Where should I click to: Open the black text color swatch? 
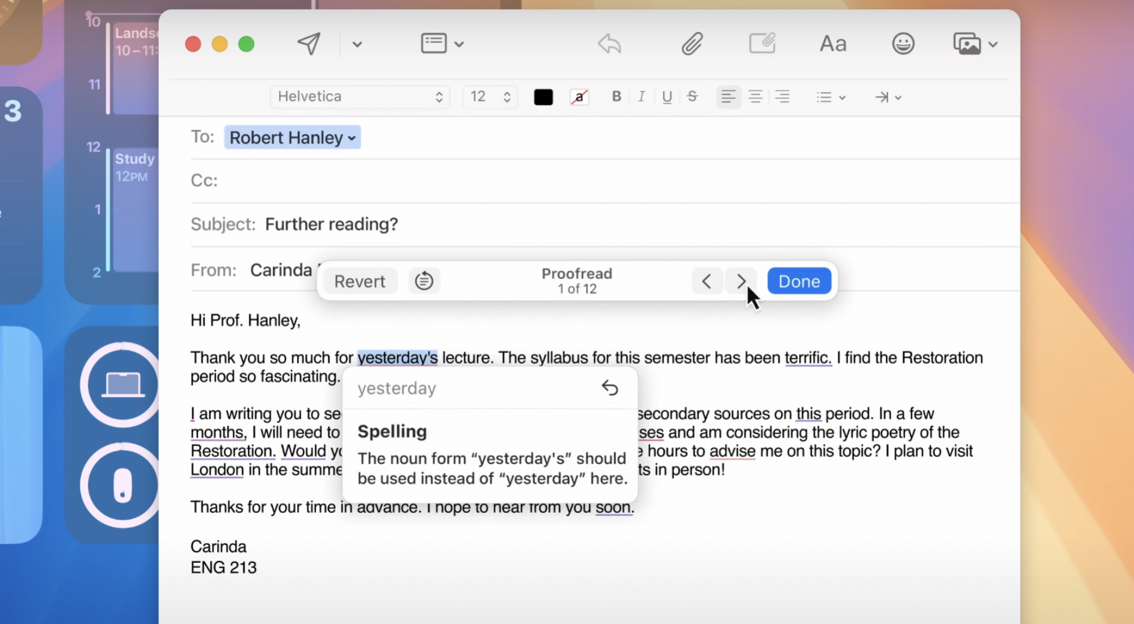(543, 97)
